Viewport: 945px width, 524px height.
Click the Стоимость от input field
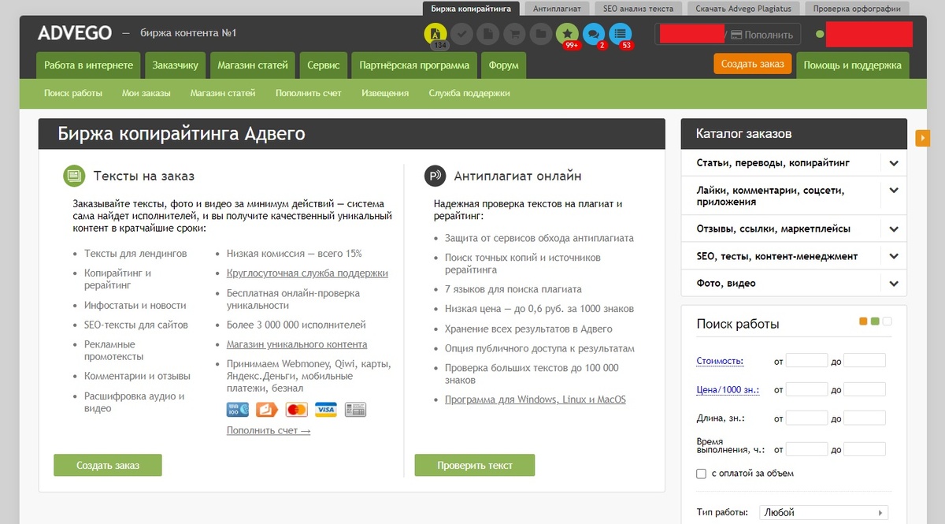coord(806,361)
